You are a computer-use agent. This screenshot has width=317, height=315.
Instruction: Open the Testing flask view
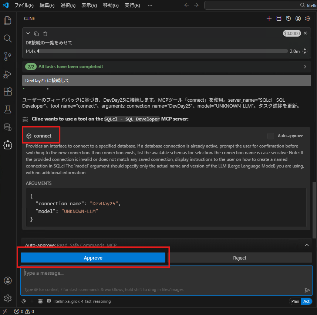pos(8,109)
